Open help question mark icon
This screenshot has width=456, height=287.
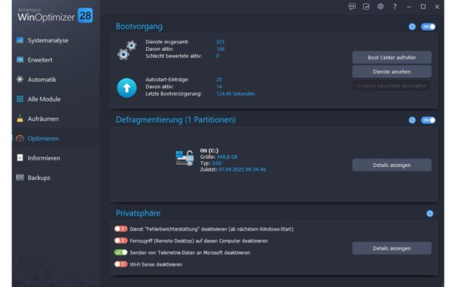coord(394,7)
